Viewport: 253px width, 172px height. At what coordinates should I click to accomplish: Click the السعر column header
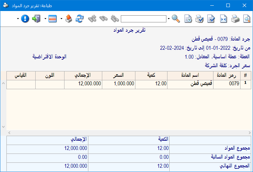click(x=119, y=75)
